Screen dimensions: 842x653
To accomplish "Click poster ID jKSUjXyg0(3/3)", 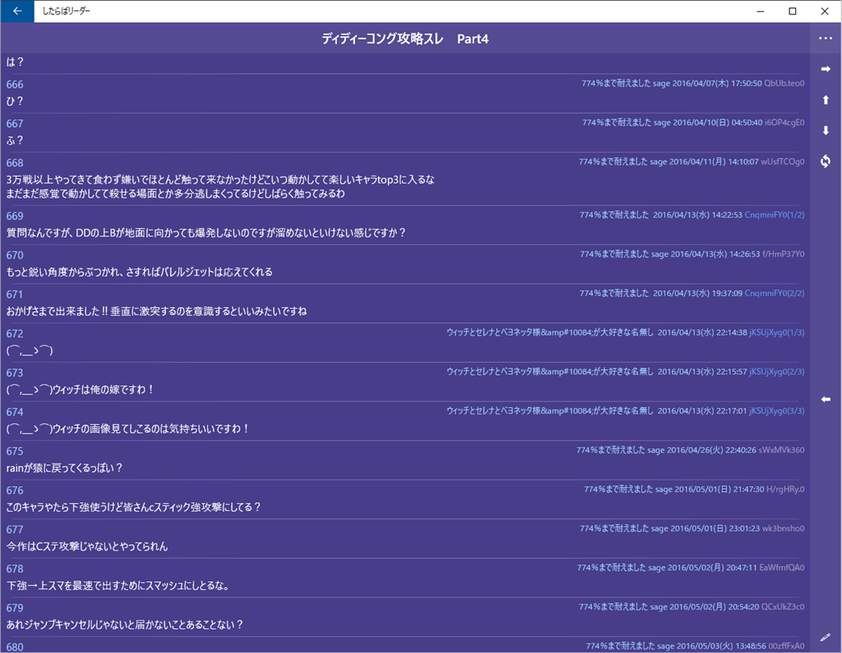I will pyautogui.click(x=777, y=411).
